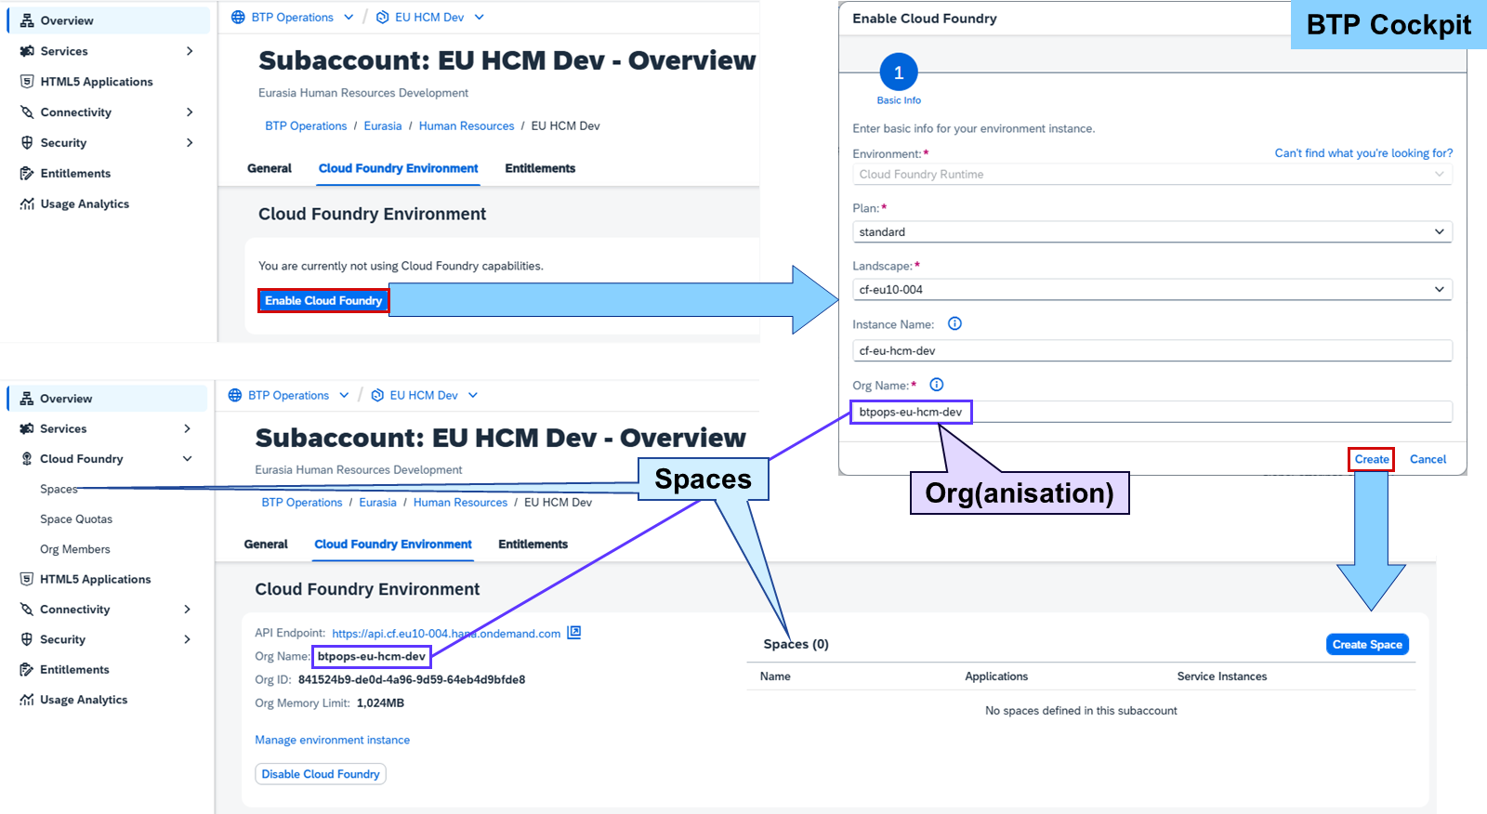The image size is (1487, 814).
Task: Open Entitlements tab in lower subaccount view
Action: point(533,545)
